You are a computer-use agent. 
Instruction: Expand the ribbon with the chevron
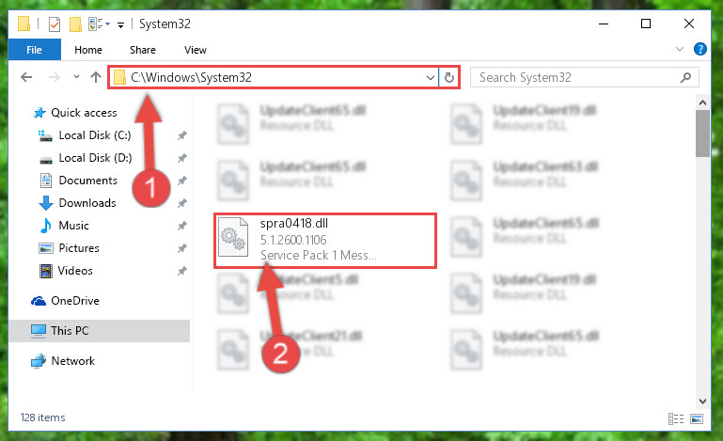679,49
